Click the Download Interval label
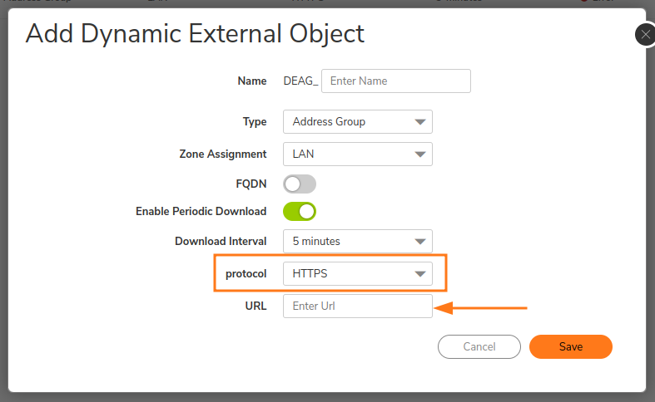 [x=221, y=242]
